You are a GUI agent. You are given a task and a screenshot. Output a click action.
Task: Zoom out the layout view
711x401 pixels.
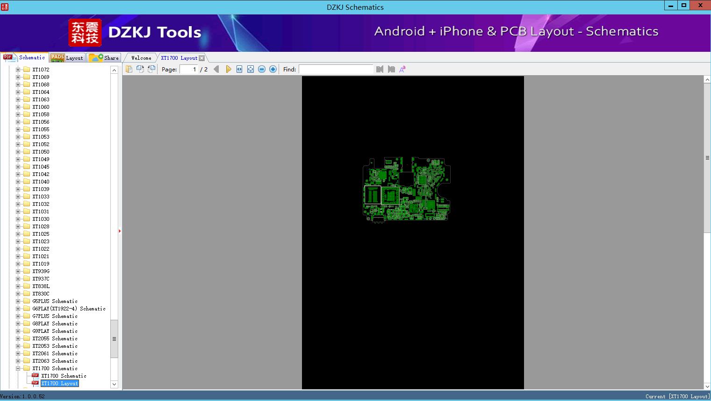(x=262, y=69)
